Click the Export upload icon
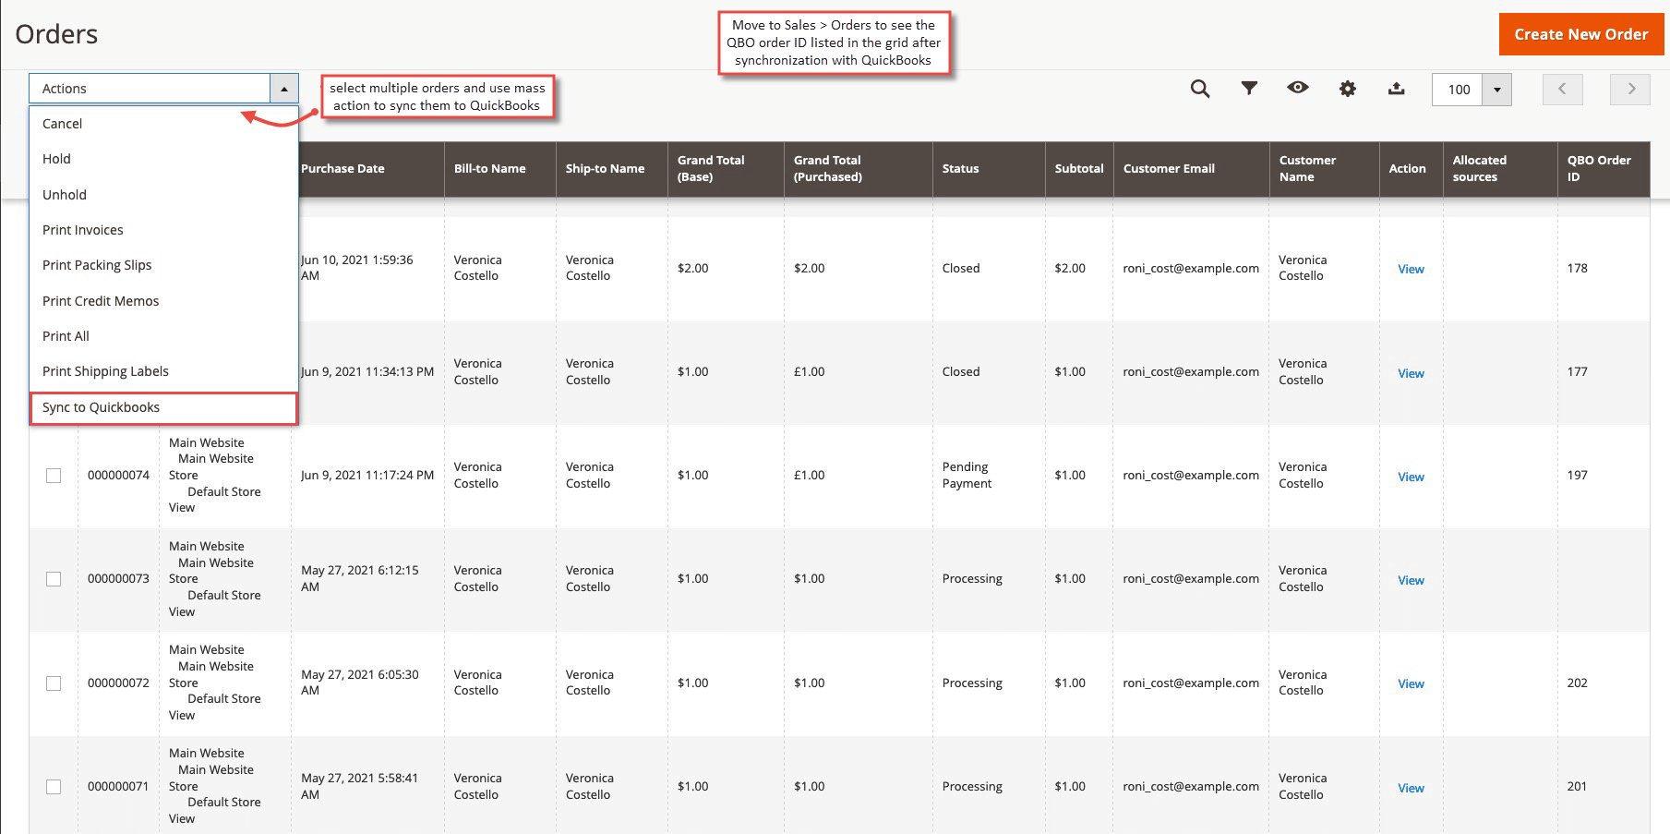Viewport: 1670px width, 834px height. pyautogui.click(x=1397, y=89)
